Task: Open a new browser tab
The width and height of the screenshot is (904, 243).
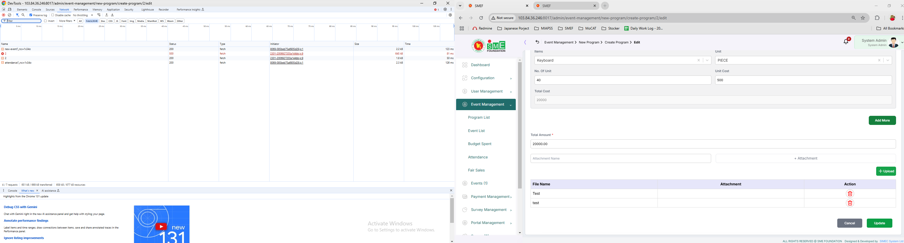Action: coord(605,6)
